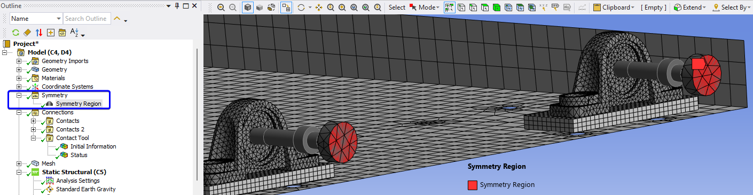Expand the Contacts 2 node
The image size is (753, 195).
coord(34,129)
